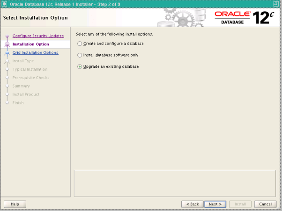Click the window menu icon in title bar
Screen dimensions: 282x211
[4, 4]
